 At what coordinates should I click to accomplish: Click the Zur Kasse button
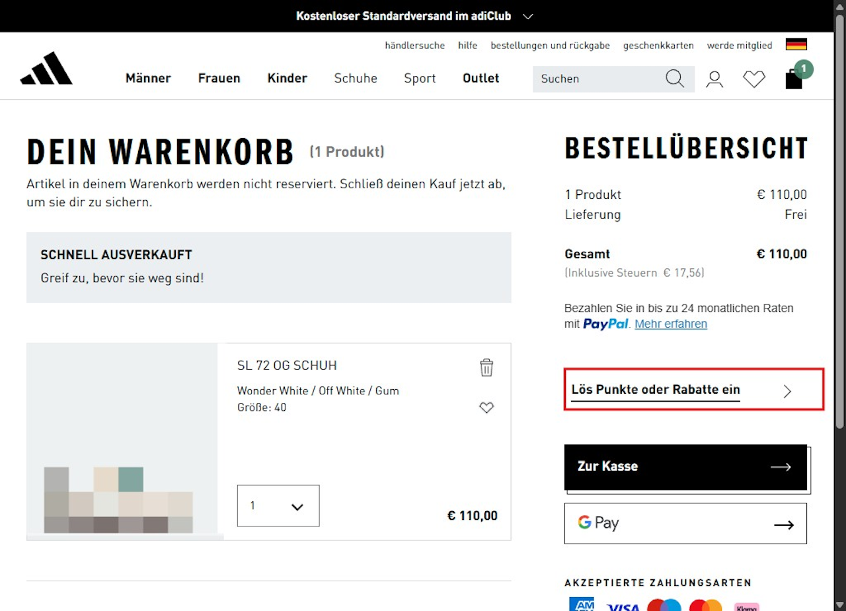tap(685, 467)
